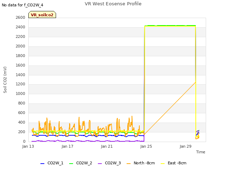The width and height of the screenshot is (227, 170).
Task: Toggle the East -8cm legend entry
Action: [173, 163]
